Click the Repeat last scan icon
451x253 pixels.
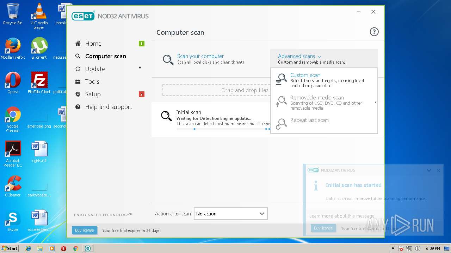click(281, 124)
